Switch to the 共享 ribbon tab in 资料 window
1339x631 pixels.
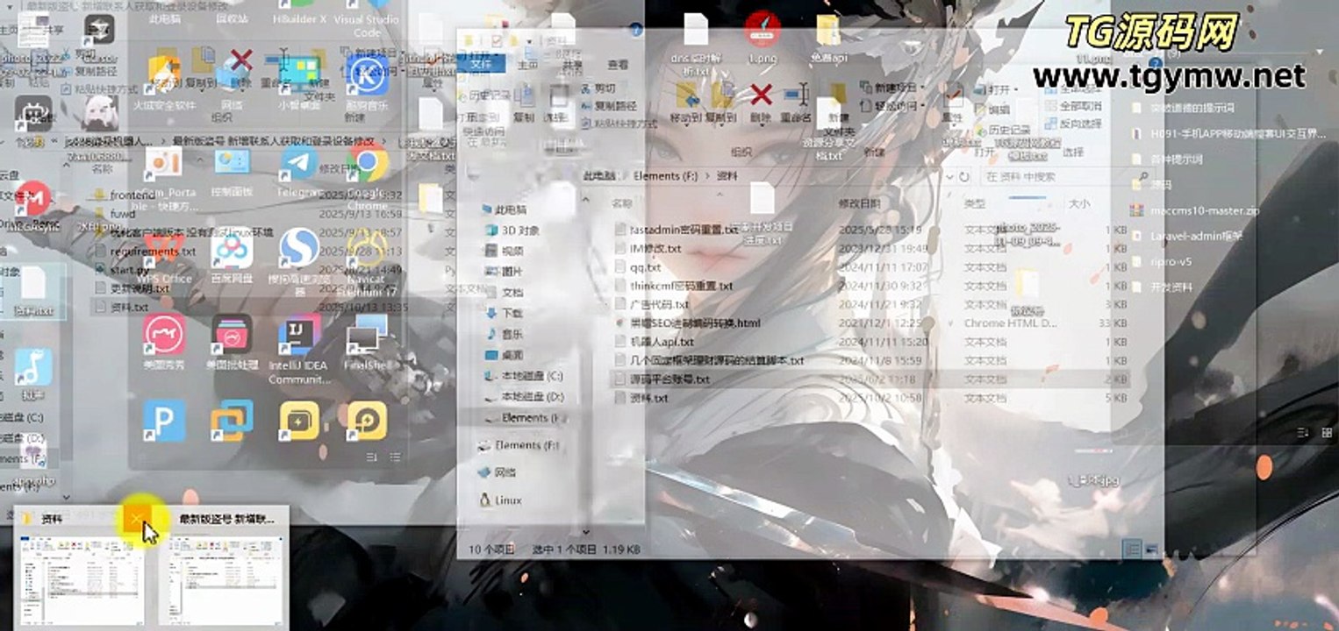[572, 64]
